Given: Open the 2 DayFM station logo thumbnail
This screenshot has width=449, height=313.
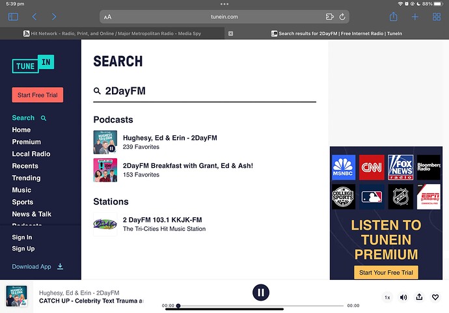Looking at the screenshot, I should click(105, 225).
